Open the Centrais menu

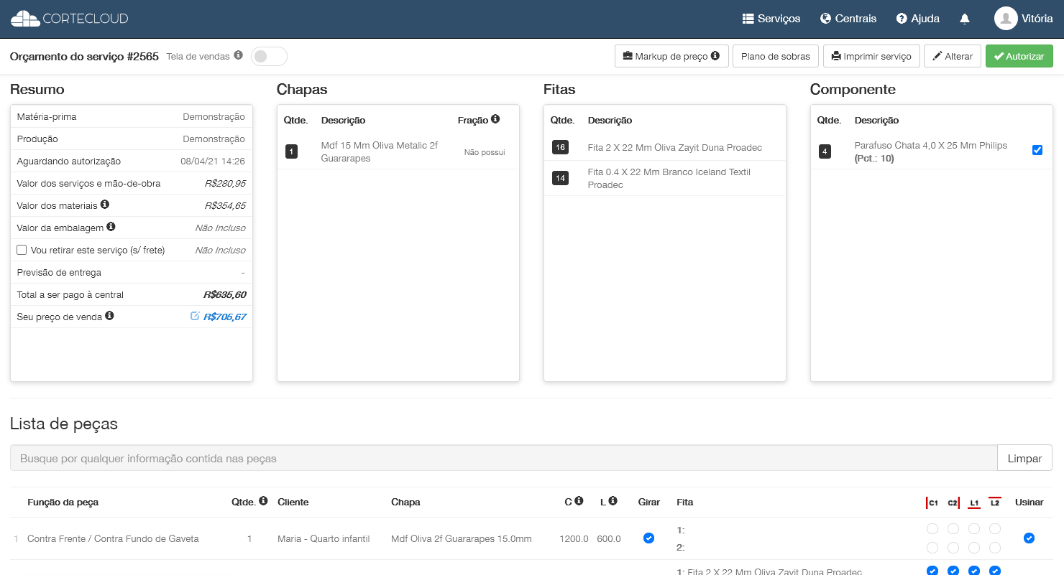(x=848, y=19)
